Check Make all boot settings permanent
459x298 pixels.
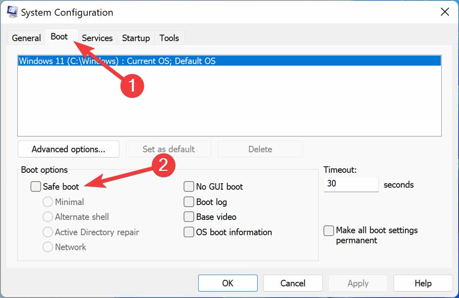tap(329, 231)
